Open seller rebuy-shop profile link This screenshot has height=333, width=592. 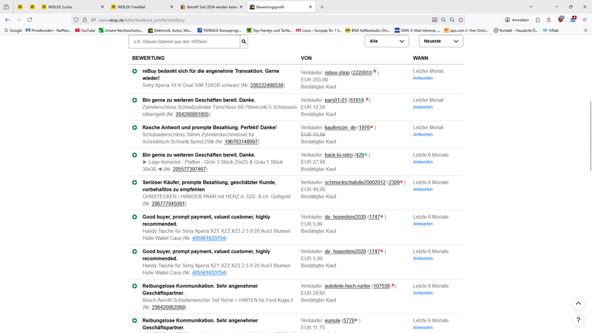tap(337, 72)
